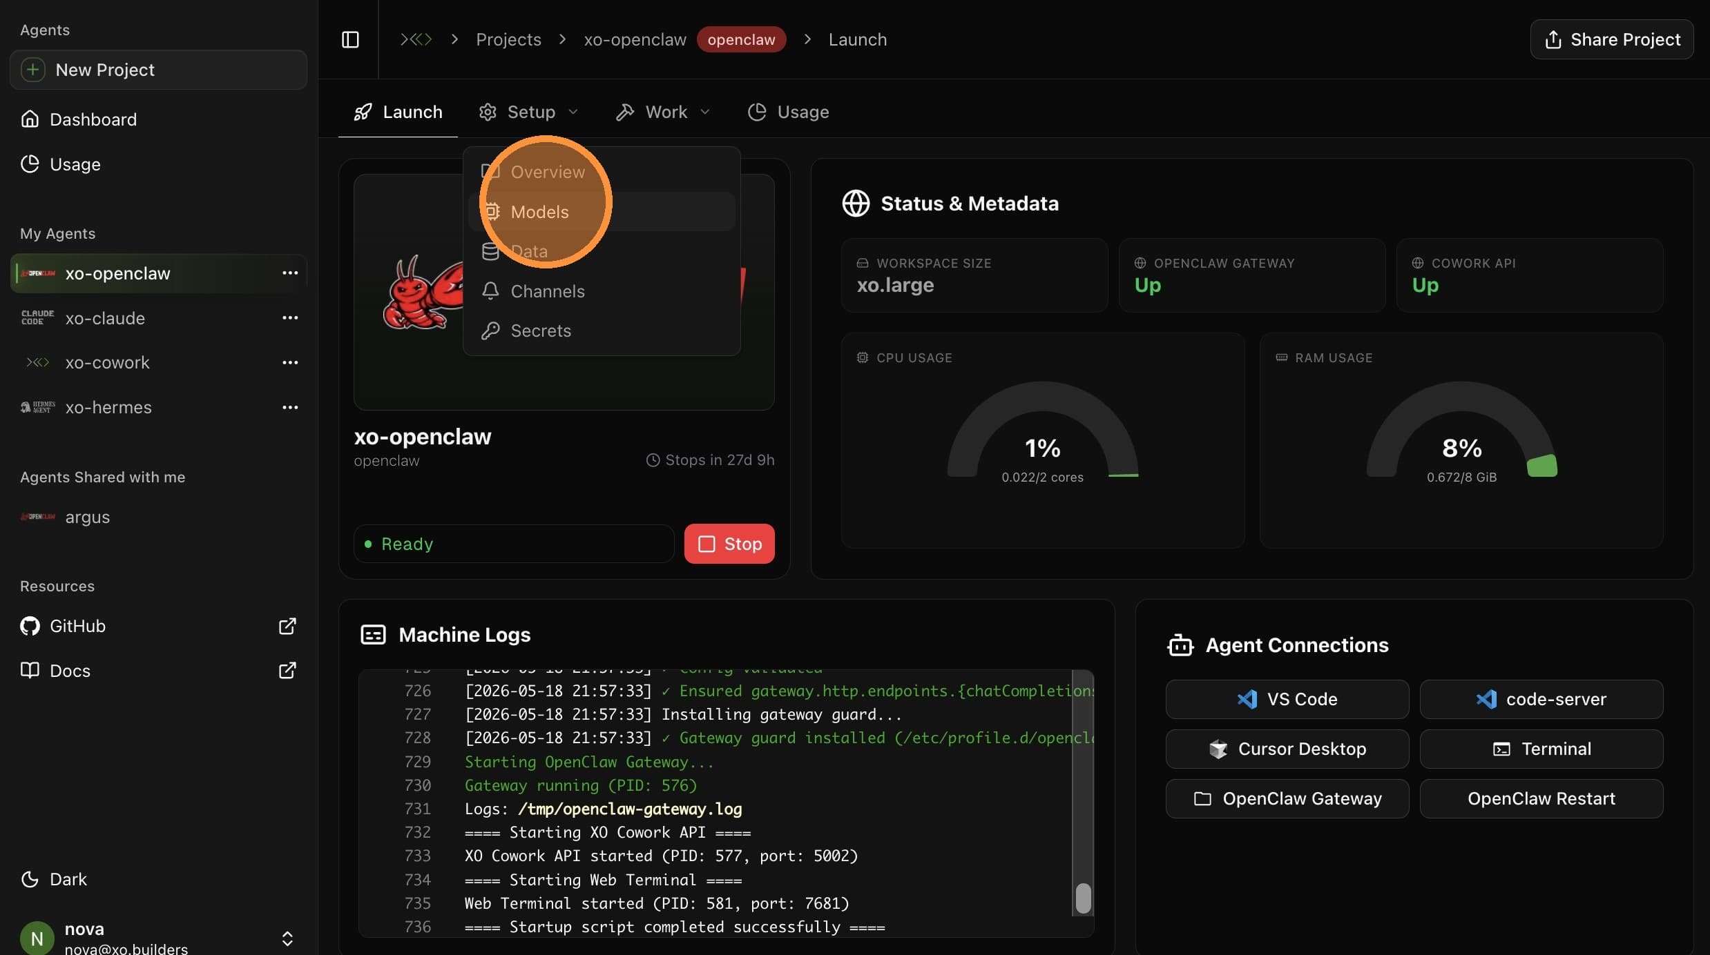
Task: Click the Channels bell icon
Action: pos(490,291)
